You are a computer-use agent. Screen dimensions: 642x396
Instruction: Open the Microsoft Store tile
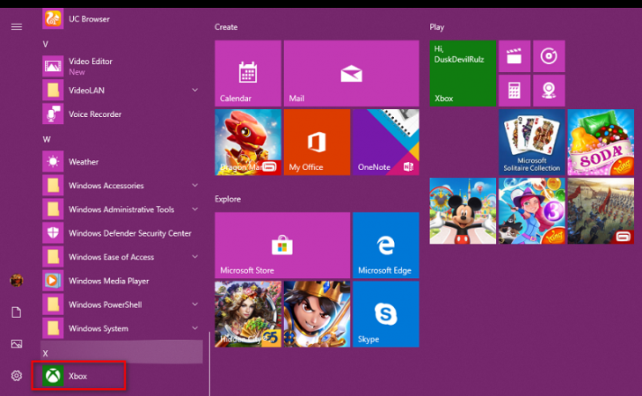coord(282,245)
